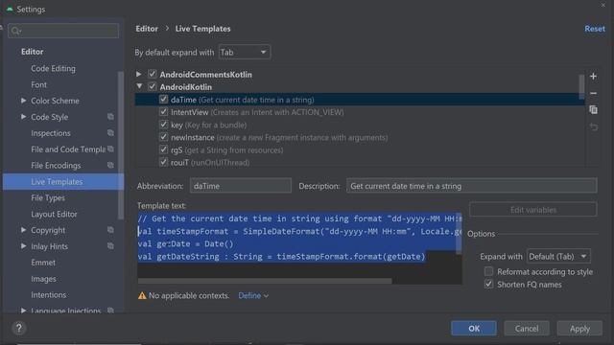Expand the Code Style settings node
The image size is (614, 345).
(x=23, y=117)
